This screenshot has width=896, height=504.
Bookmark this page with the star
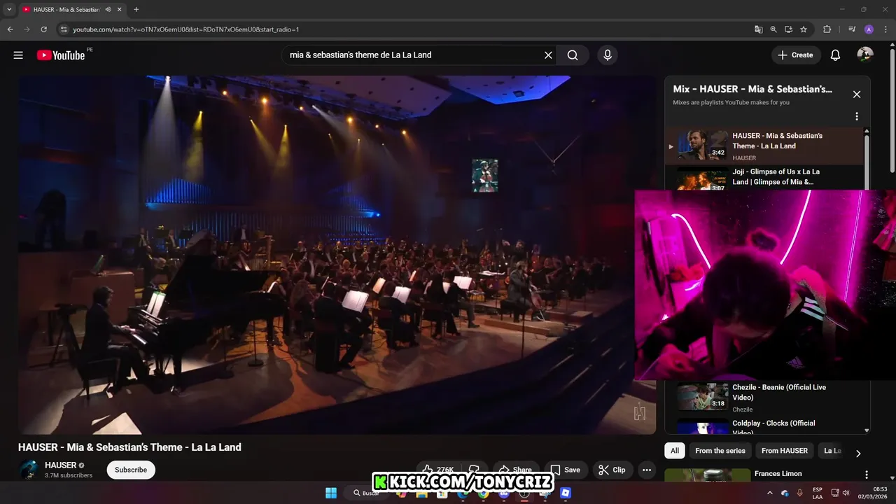804,29
